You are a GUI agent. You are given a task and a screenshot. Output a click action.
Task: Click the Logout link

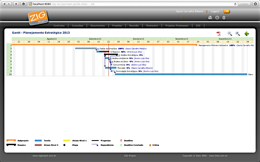click(x=215, y=11)
